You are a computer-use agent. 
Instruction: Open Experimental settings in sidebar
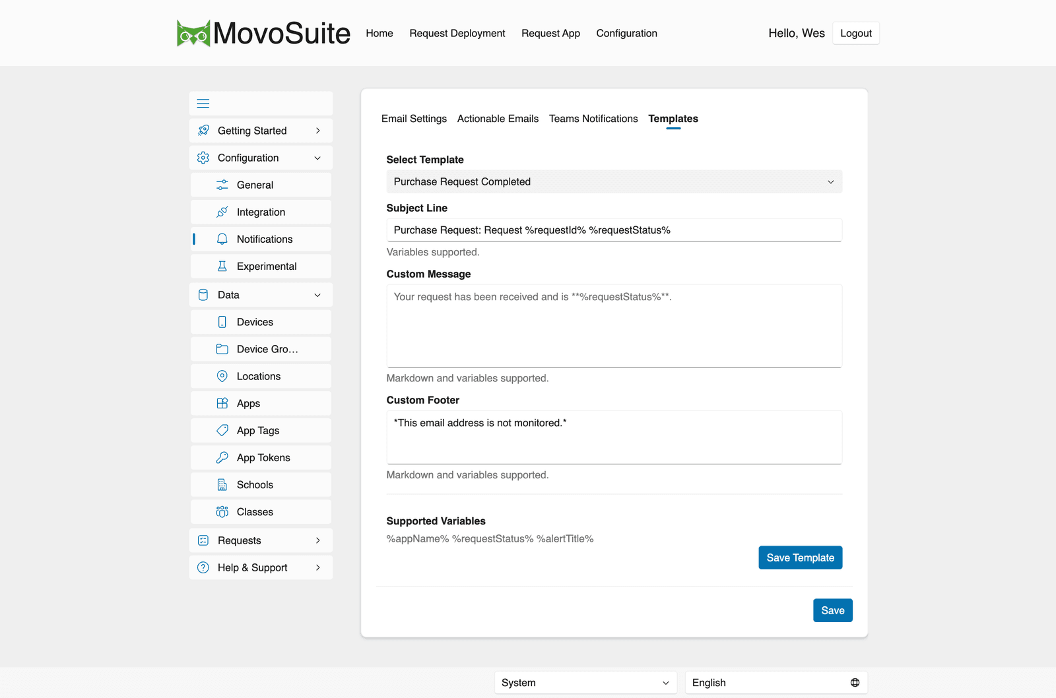click(261, 266)
